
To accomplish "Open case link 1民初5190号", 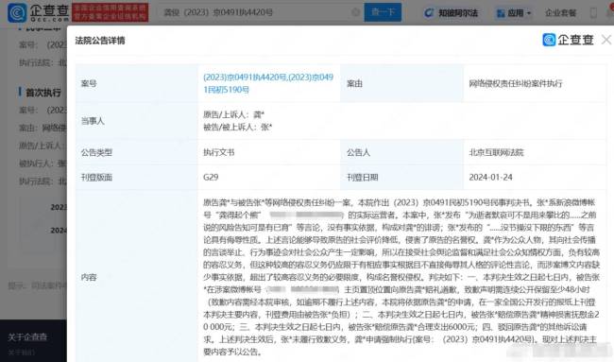I will click(226, 90).
